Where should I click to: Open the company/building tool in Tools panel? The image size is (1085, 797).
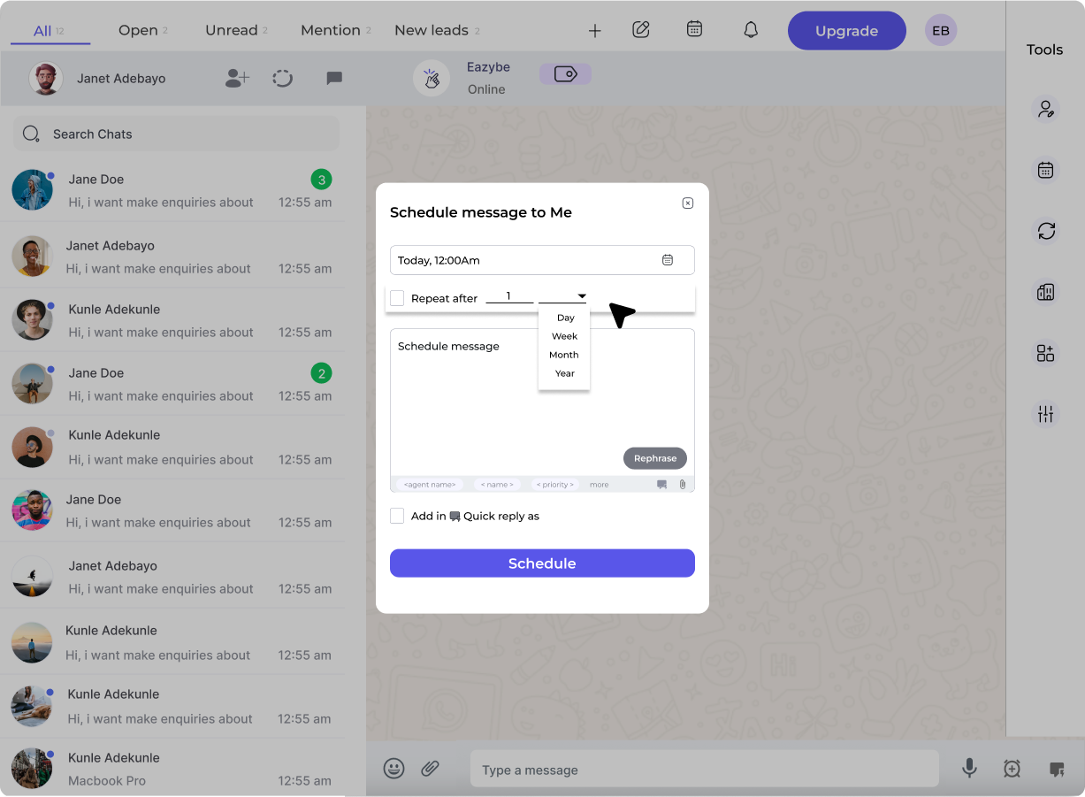[1046, 291]
